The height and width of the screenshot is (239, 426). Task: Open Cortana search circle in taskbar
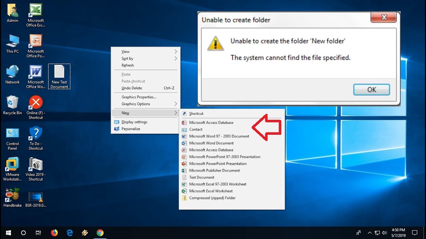(x=23, y=233)
